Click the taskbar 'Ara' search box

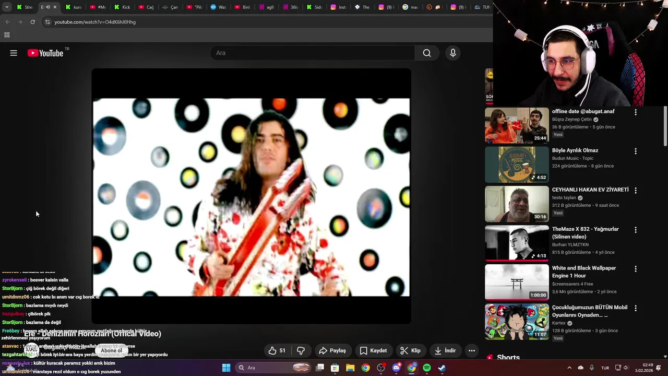coord(273,368)
